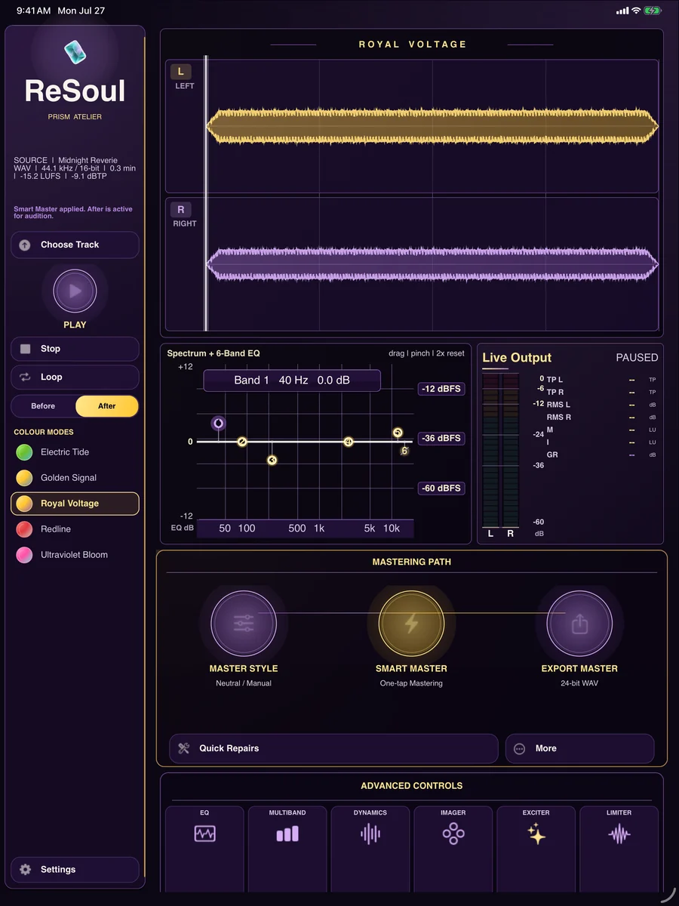Click the L output meter bar
Image resolution: width=679 pixels, height=906 pixels.
click(x=490, y=450)
